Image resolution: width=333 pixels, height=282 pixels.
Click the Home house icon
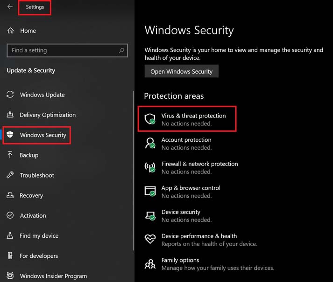(11, 31)
